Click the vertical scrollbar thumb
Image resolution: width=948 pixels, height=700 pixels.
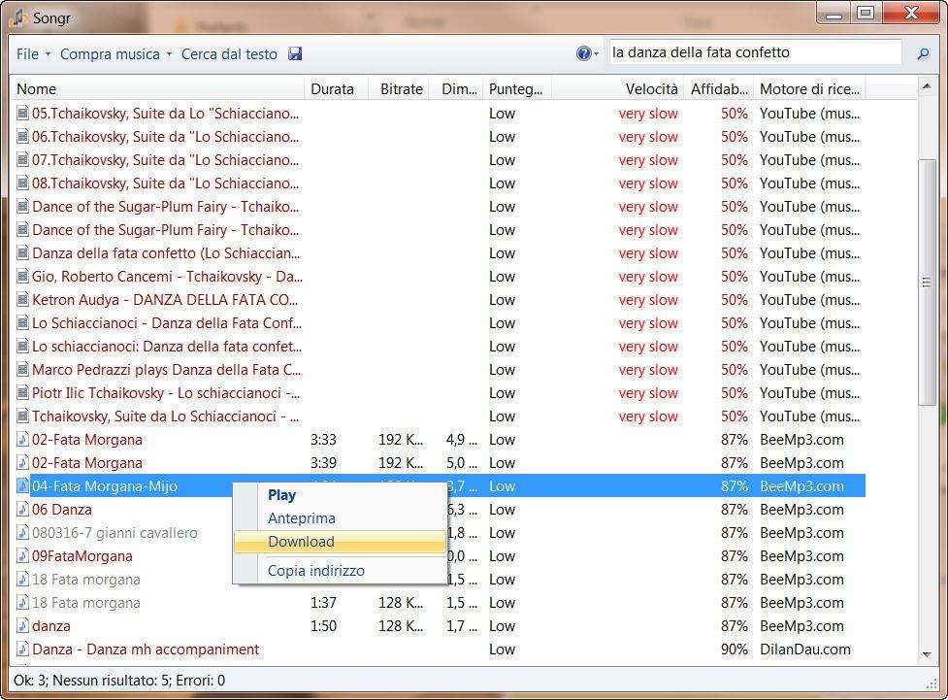(x=927, y=282)
